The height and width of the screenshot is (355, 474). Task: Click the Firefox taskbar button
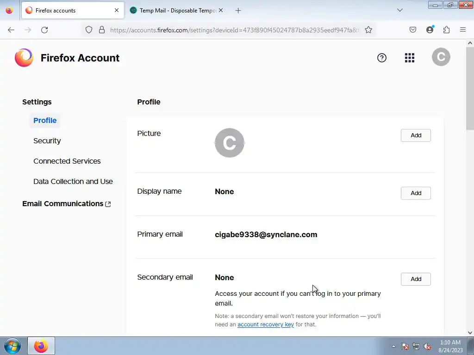[41, 346]
